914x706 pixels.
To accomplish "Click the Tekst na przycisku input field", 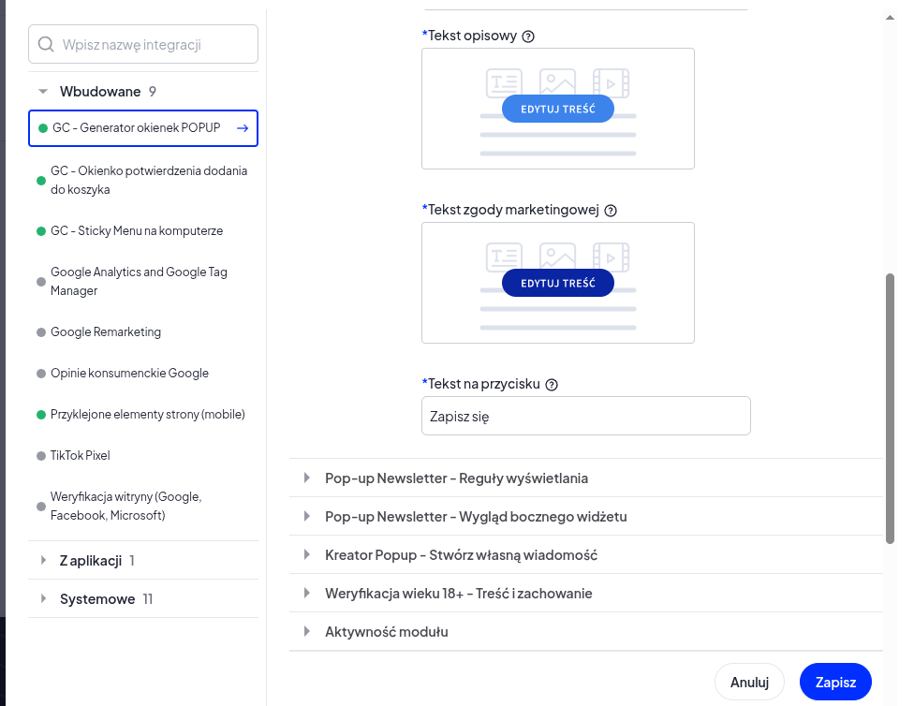I will tap(586, 417).
